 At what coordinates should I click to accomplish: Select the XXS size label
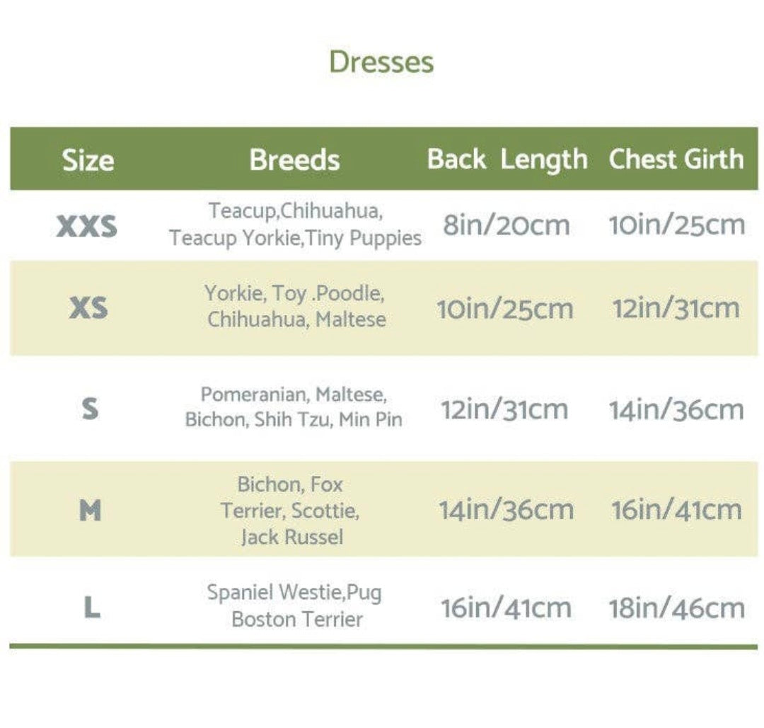point(87,227)
